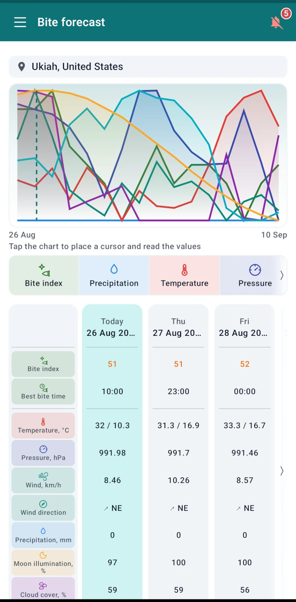Click the Wind direction compass row label
The image size is (296, 602).
(43, 508)
